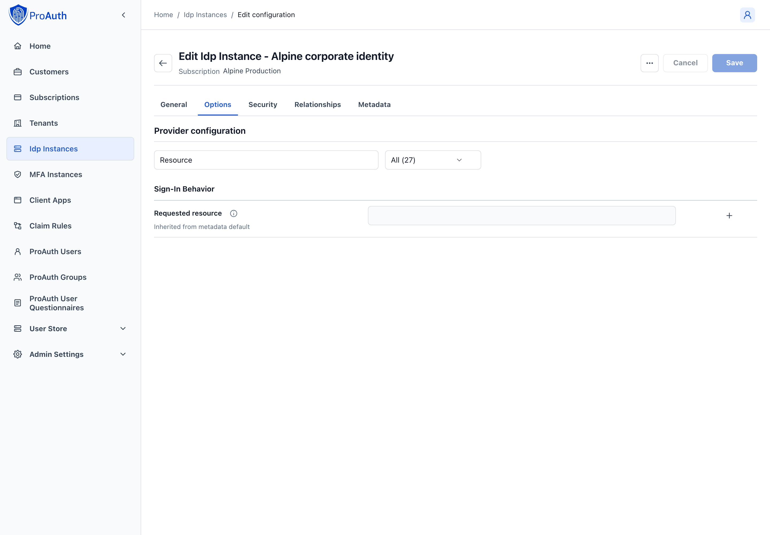Go to ProAuth Groups page
The height and width of the screenshot is (535, 770).
point(70,277)
